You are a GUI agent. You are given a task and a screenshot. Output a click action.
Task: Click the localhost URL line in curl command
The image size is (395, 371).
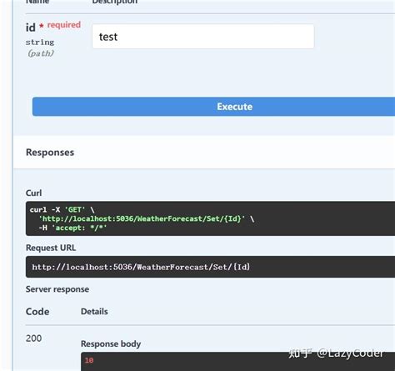147,218
